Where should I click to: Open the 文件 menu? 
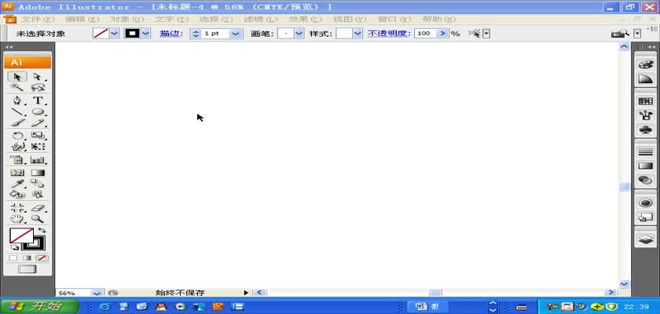38,20
